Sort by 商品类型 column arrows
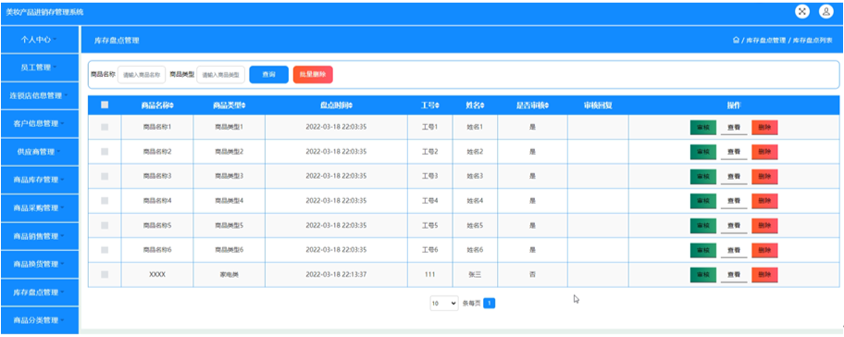844x337 pixels. tap(243, 106)
